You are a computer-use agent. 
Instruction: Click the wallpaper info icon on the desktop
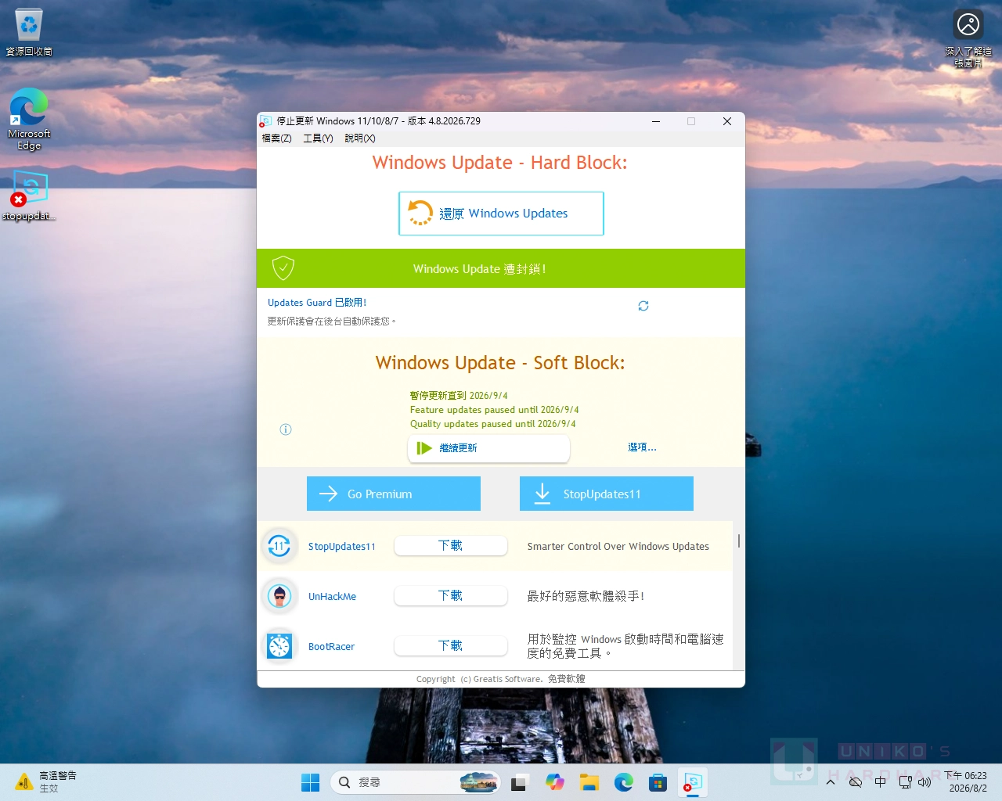pyautogui.click(x=968, y=38)
